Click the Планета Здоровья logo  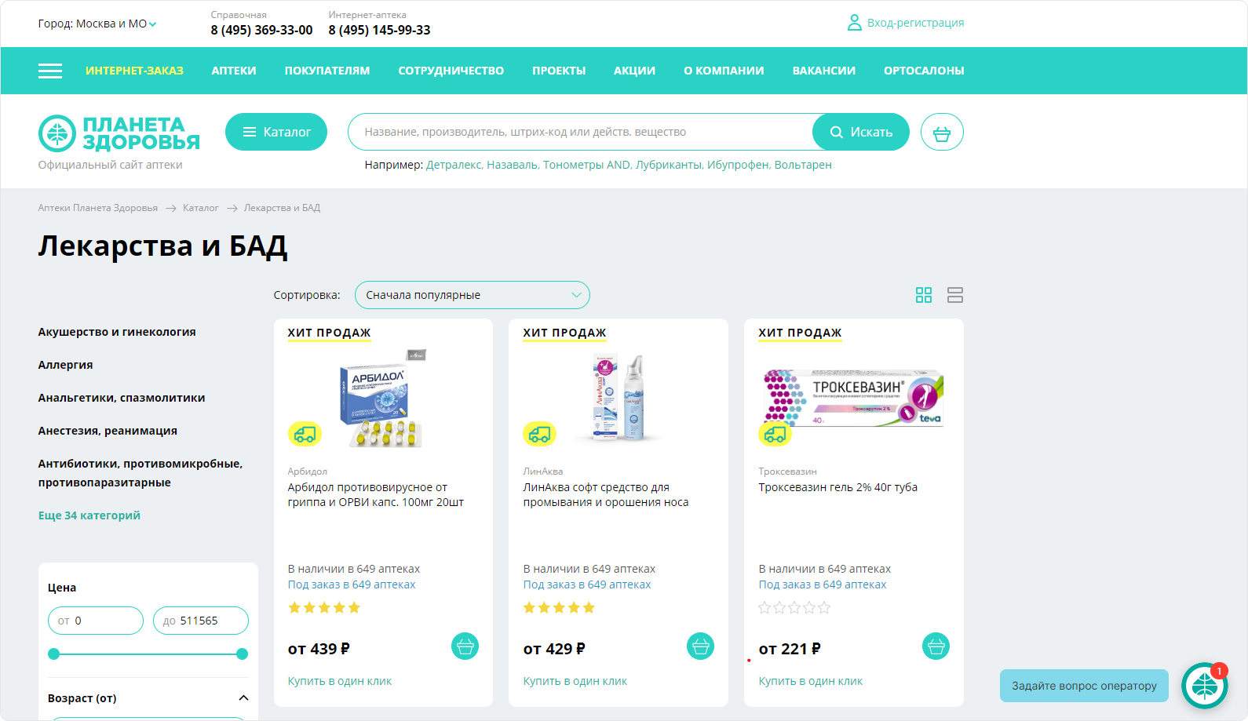pos(119,133)
